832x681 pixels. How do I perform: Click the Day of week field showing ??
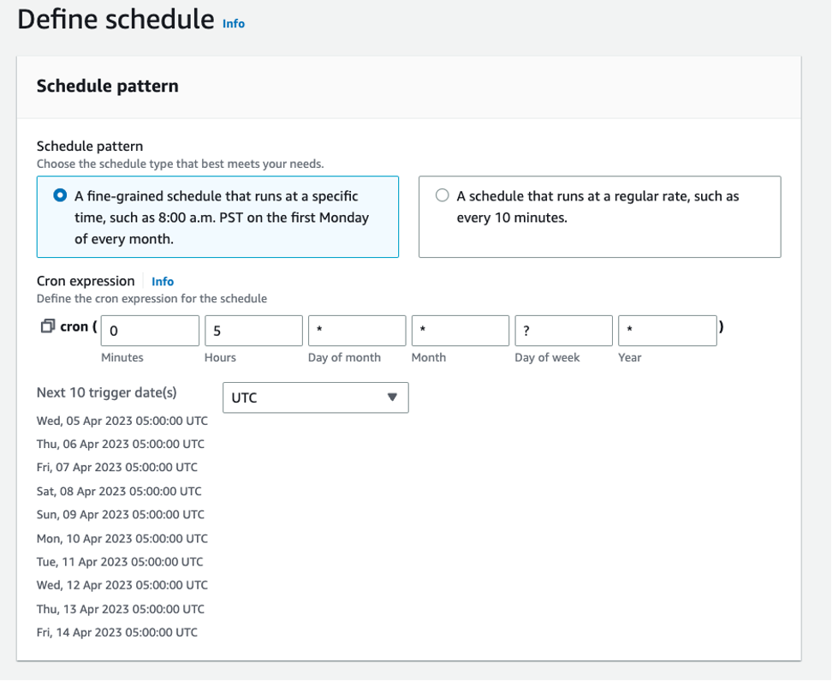tap(562, 331)
